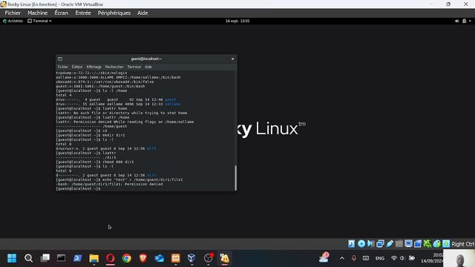Screen dimensions: 475x267
Task: Open the GNOME power status icon
Action: tap(464, 21)
